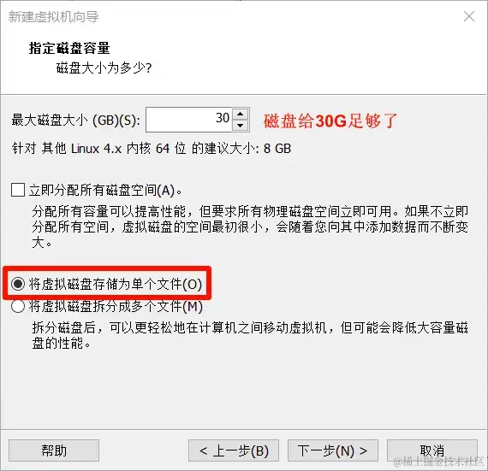Click the 稀土掘金技术社区 watermark
Image resolution: width=488 pixels, height=471 pixels.
(x=439, y=462)
